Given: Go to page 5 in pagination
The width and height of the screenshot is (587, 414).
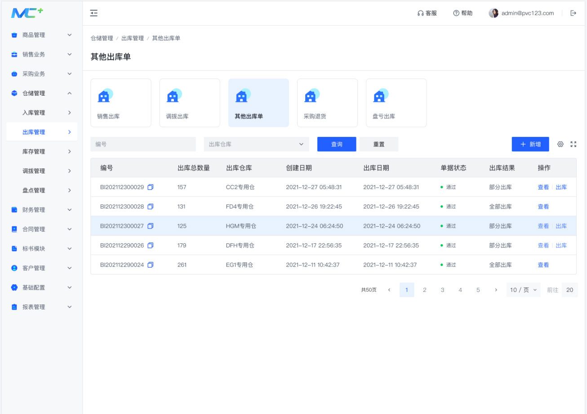Looking at the screenshot, I should (478, 290).
